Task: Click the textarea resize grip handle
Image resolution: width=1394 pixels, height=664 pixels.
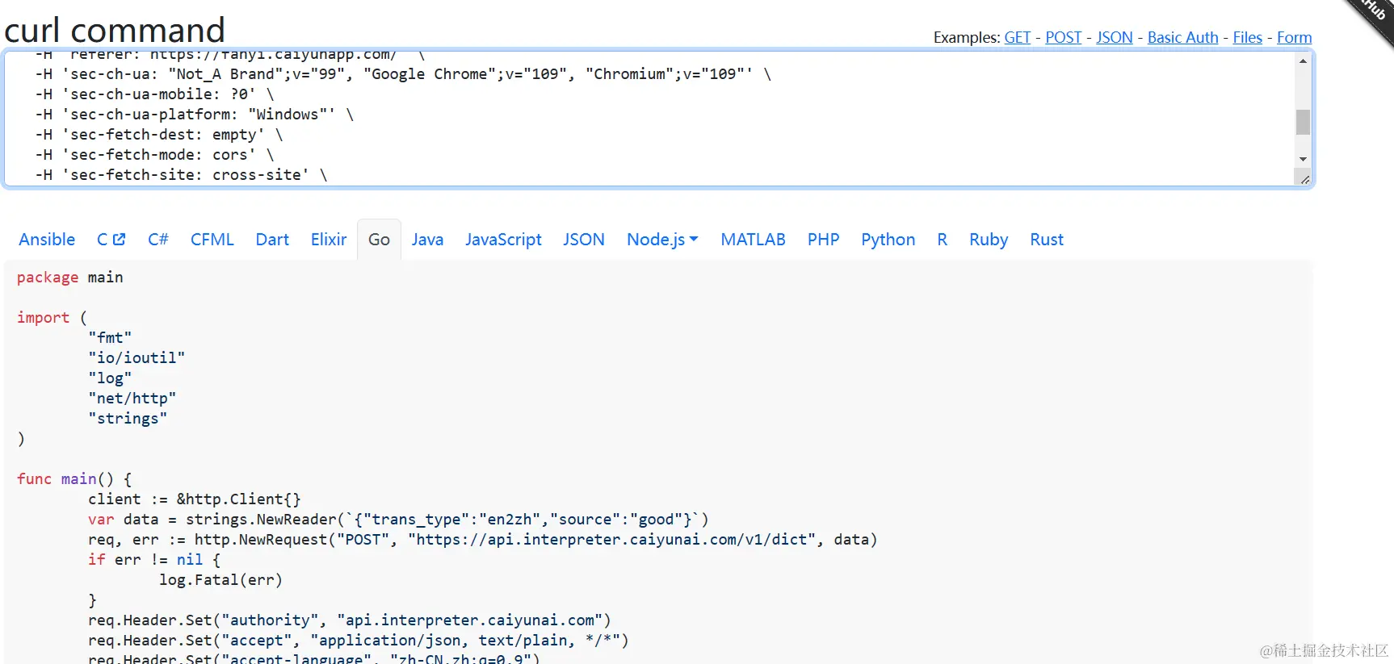Action: click(1304, 178)
